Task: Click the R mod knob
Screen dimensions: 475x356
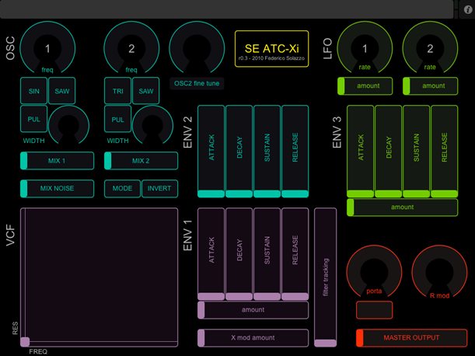Action: [439, 272]
